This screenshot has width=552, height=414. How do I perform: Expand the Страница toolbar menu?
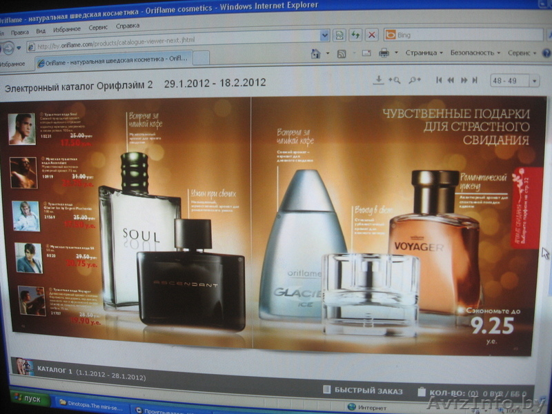click(x=424, y=52)
